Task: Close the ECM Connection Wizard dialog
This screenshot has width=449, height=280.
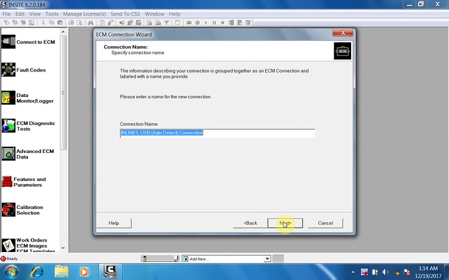Action: coord(343,32)
